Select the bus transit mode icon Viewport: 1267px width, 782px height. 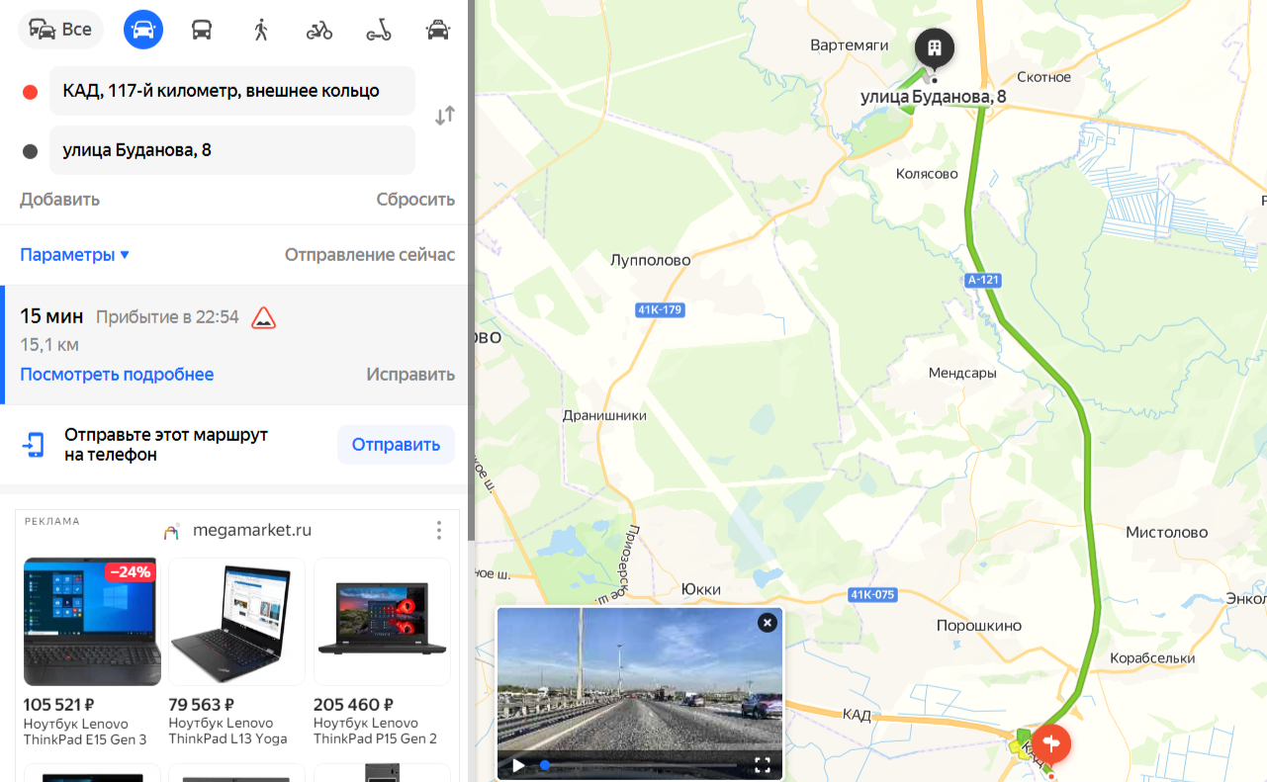tap(202, 30)
